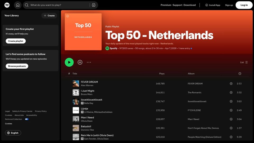Click Create playlist button
The height and width of the screenshot is (143, 254).
(16, 41)
